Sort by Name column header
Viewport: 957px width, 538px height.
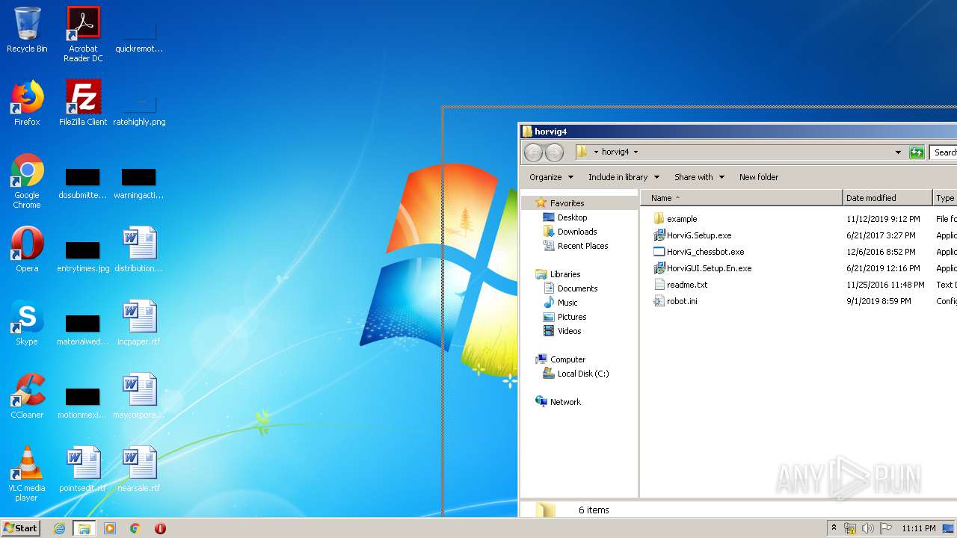coord(742,198)
